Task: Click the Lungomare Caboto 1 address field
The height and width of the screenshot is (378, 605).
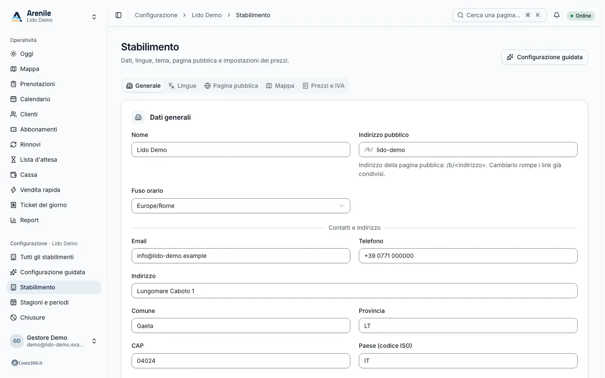Action: point(355,291)
